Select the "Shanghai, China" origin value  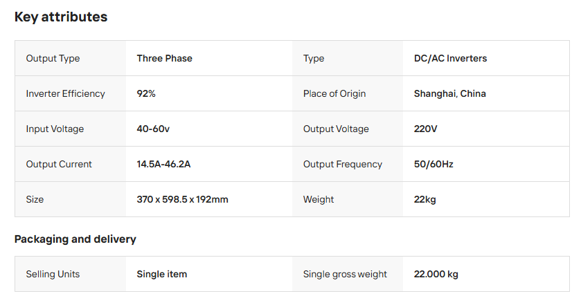(450, 93)
